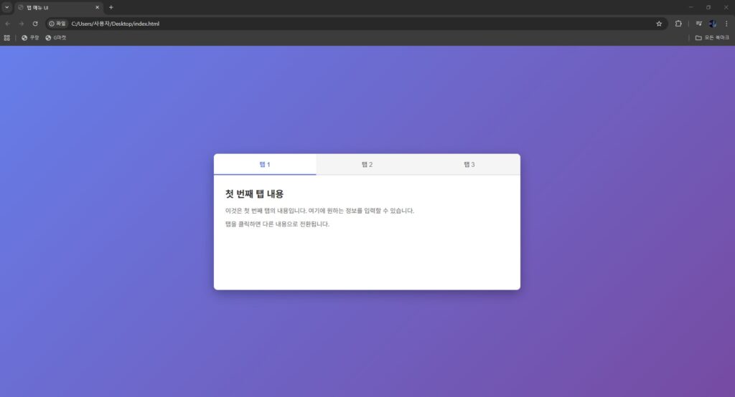Viewport: 735px width, 397px height.
Task: Select 탭 1 in the card
Action: [x=265, y=164]
